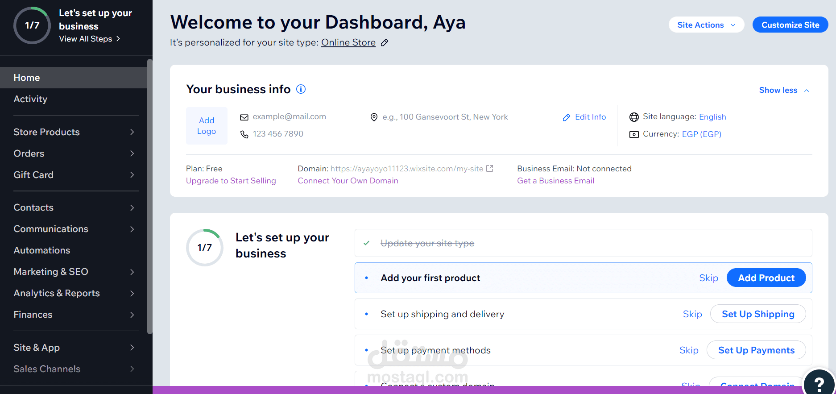
Task: Click the Online Store site type link
Action: coord(348,42)
